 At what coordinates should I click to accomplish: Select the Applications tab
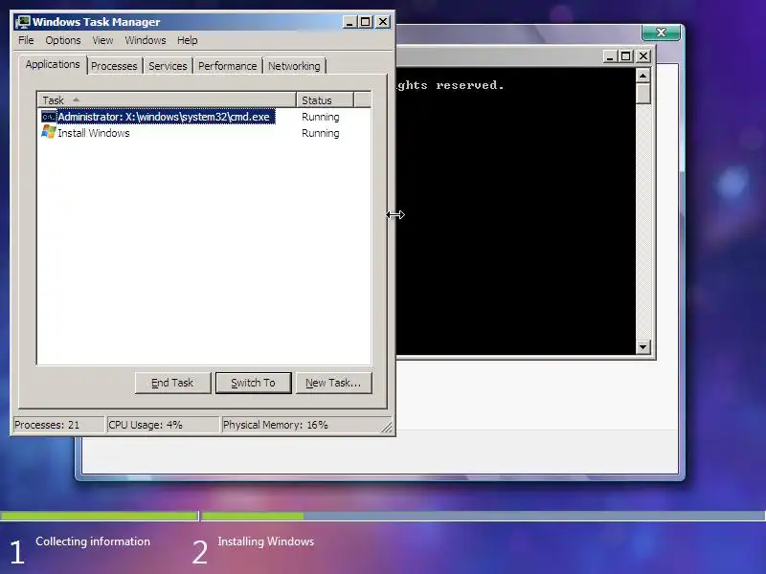tap(53, 64)
